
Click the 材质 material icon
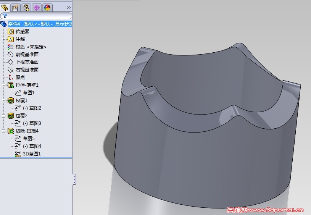tap(11, 47)
